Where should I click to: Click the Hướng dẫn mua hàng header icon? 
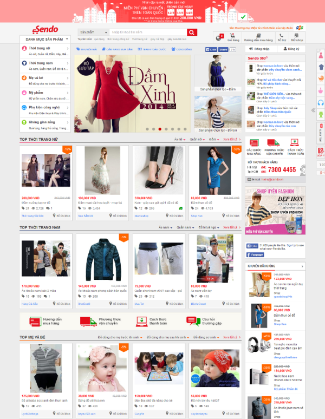[x=258, y=37]
